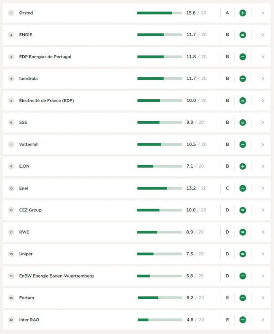274x334 pixels.
Task: Click rank badge number 1 beside Ørsted
Action: coord(11,13)
